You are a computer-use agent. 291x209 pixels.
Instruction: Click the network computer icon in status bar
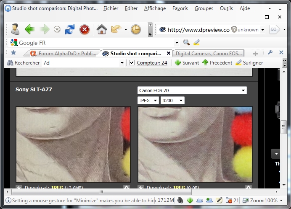tap(200, 200)
